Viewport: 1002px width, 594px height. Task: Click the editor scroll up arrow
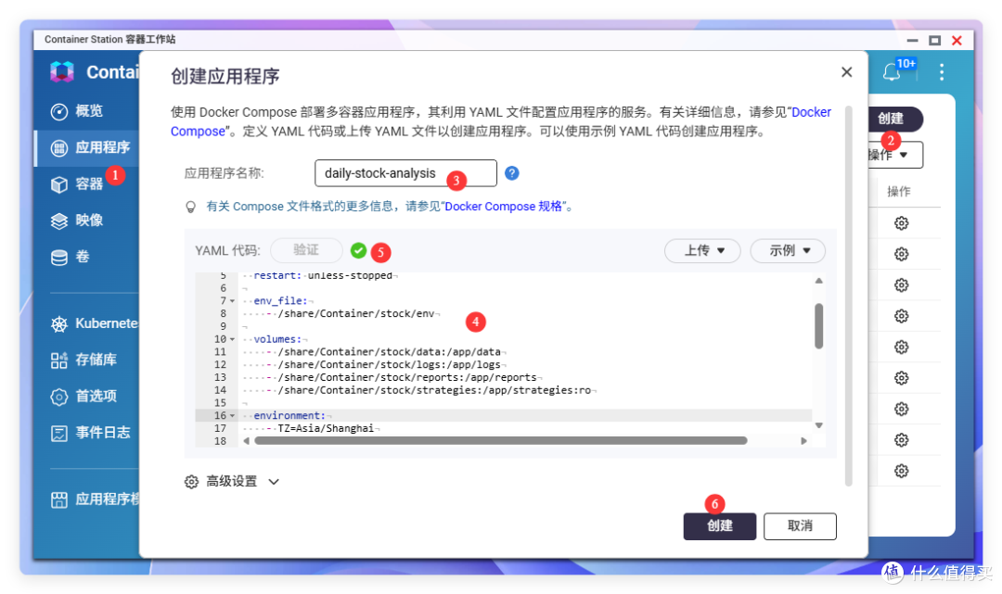point(818,281)
